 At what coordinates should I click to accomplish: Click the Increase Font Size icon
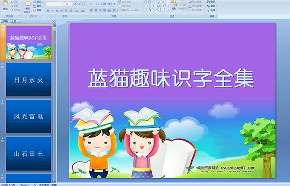point(76,4)
